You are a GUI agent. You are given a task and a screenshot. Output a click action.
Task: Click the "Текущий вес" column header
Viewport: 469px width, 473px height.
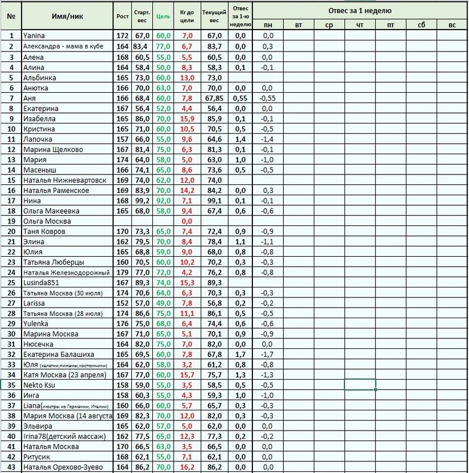point(214,17)
